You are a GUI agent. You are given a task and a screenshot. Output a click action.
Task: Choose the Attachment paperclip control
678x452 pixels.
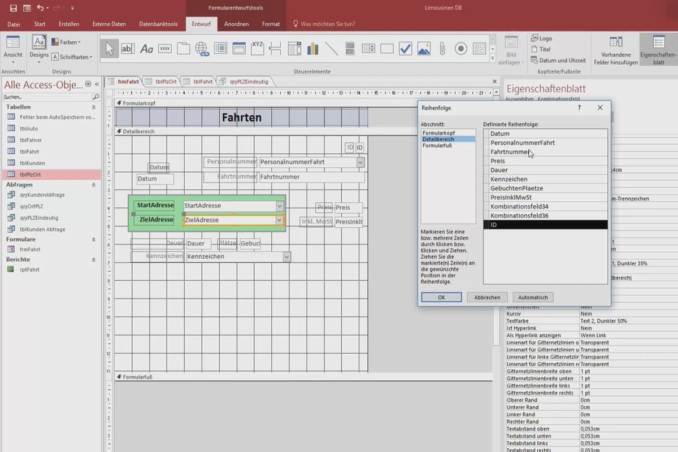(442, 49)
